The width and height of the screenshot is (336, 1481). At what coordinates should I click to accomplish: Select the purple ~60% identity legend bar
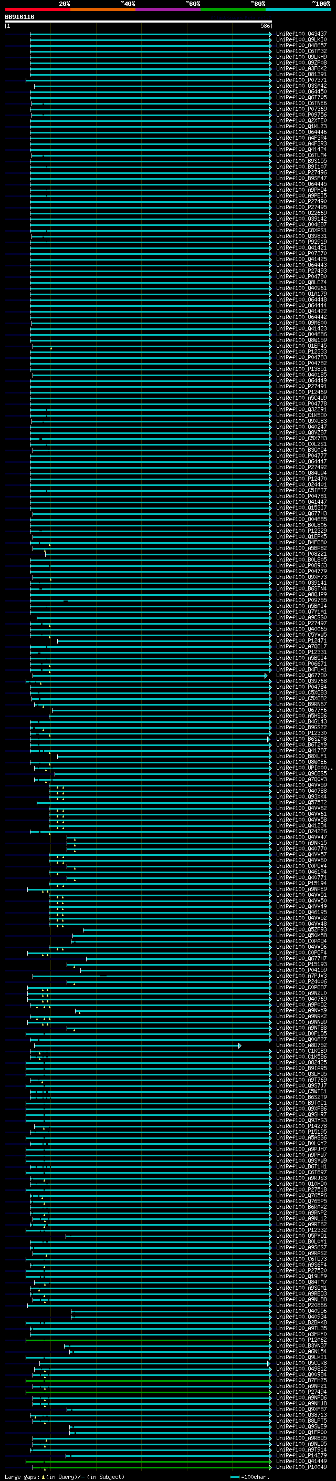coord(167,9)
